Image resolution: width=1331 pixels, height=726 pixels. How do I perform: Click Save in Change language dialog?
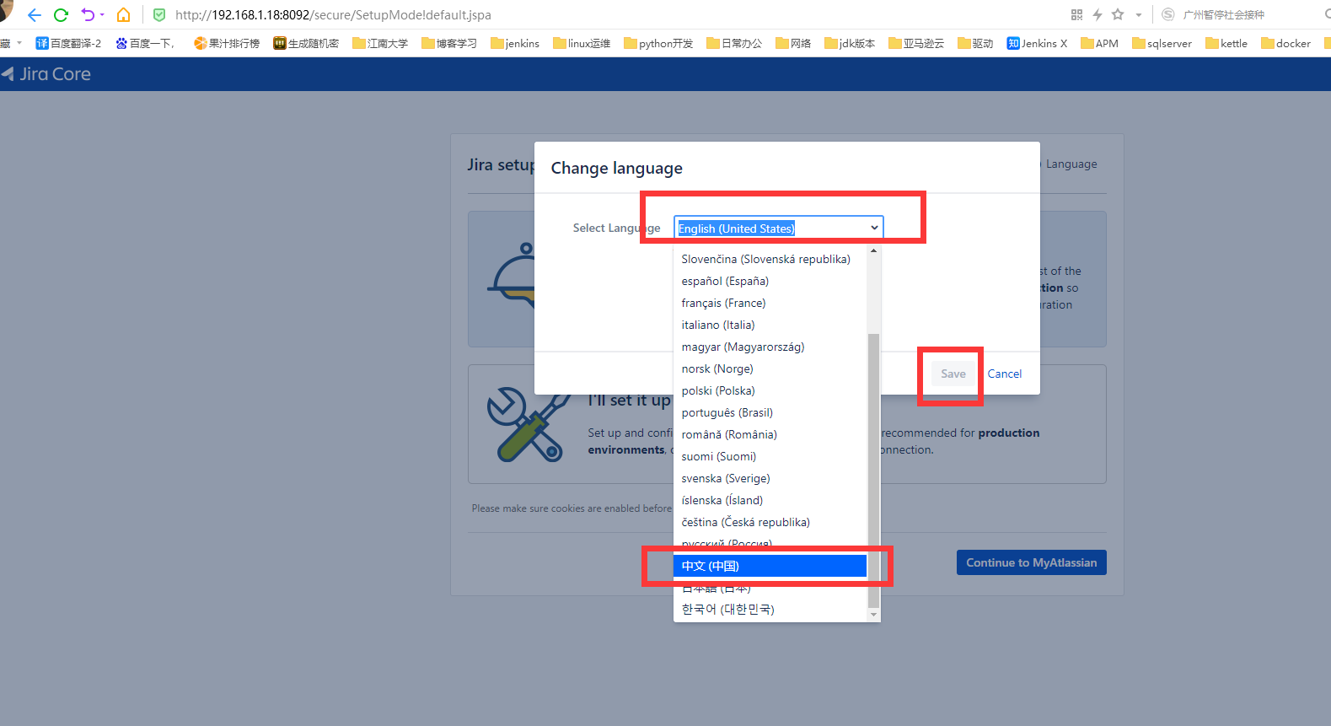(x=953, y=374)
